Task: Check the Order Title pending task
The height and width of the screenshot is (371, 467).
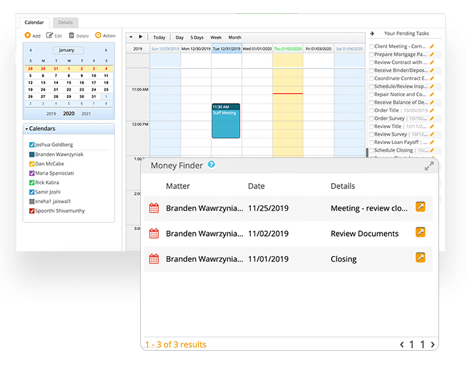Action: pyautogui.click(x=372, y=111)
